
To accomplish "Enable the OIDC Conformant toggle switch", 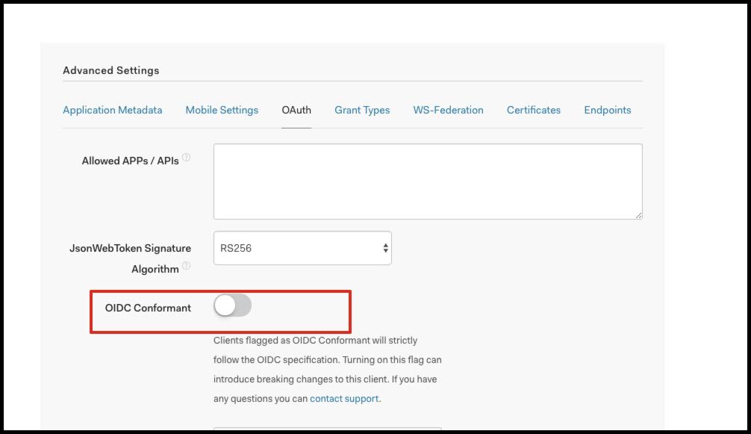I will pos(232,306).
